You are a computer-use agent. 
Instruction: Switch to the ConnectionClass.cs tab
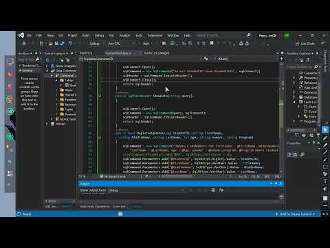pyautogui.click(x=118, y=53)
